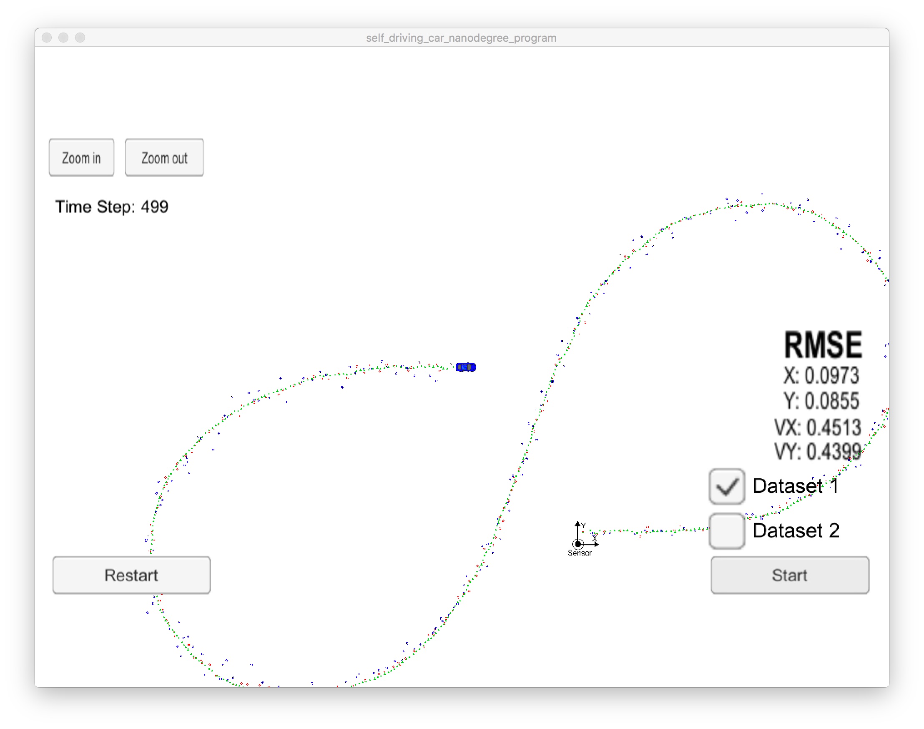Click the blue car icon on the track
This screenshot has height=729, width=924.
466,367
